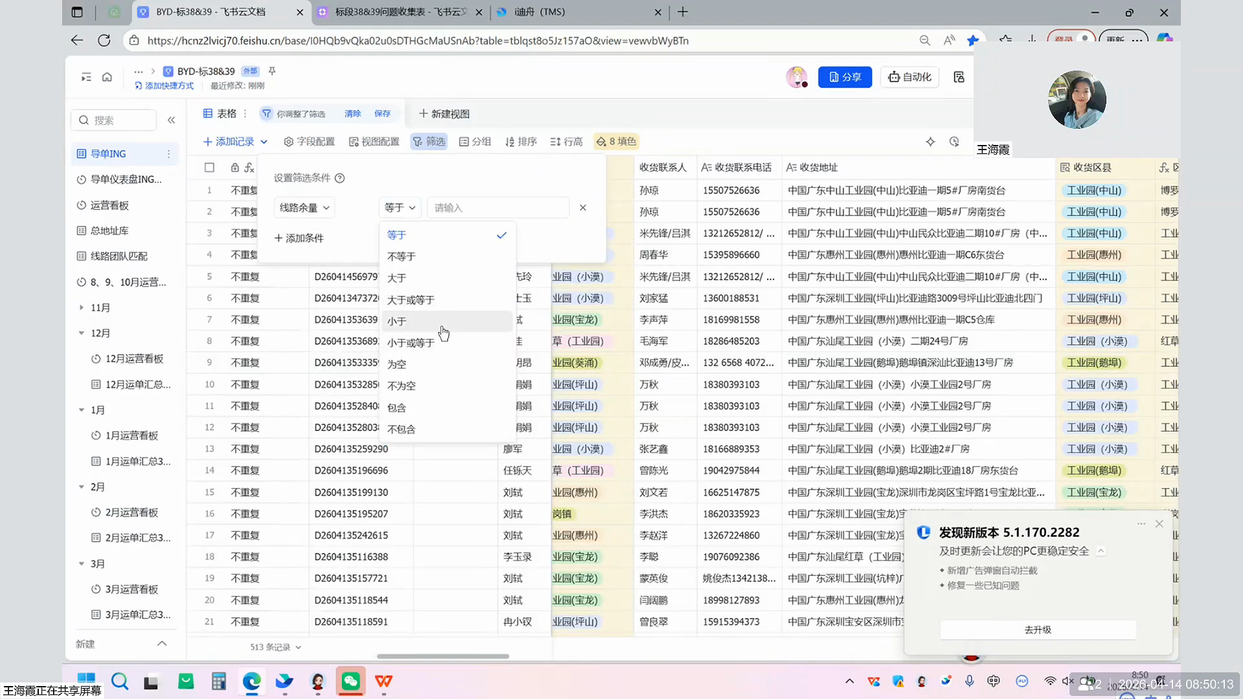Viewport: 1243px width, 699px height.
Task: Click the 保存 link to save the filter
Action: coord(382,114)
